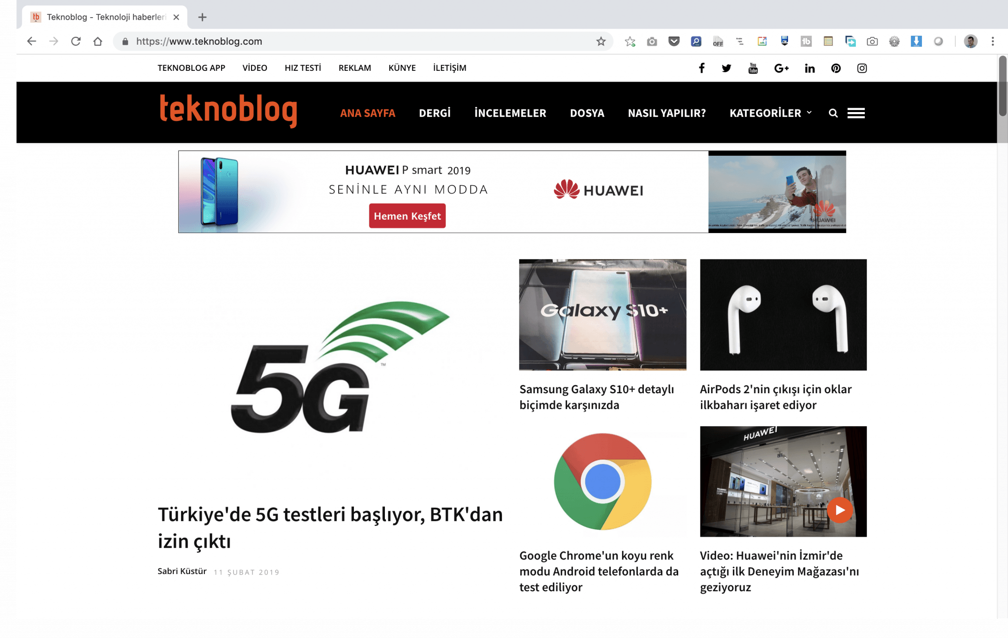
Task: Click the address bar URL field
Action: click(x=363, y=41)
